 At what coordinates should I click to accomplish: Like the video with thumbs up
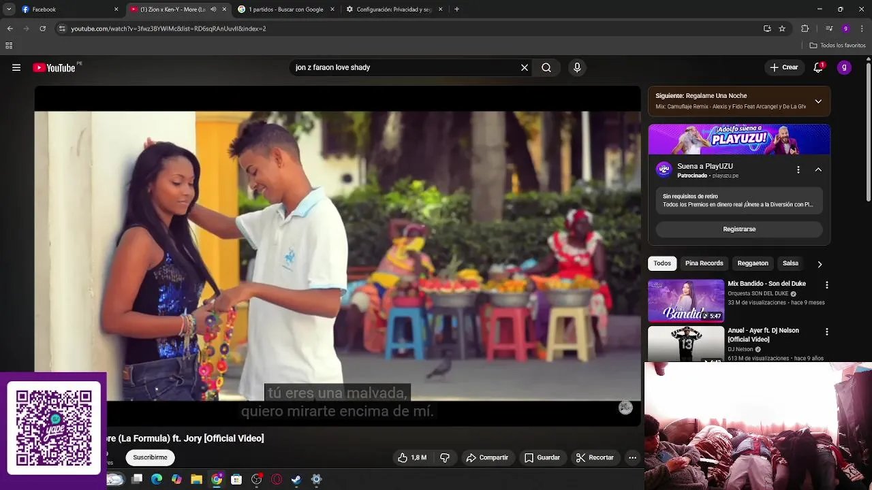pos(412,457)
